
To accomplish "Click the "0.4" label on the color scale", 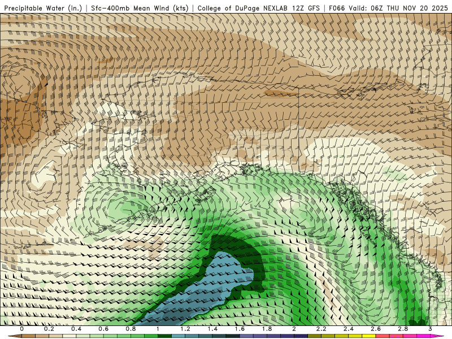I will point(76,329).
